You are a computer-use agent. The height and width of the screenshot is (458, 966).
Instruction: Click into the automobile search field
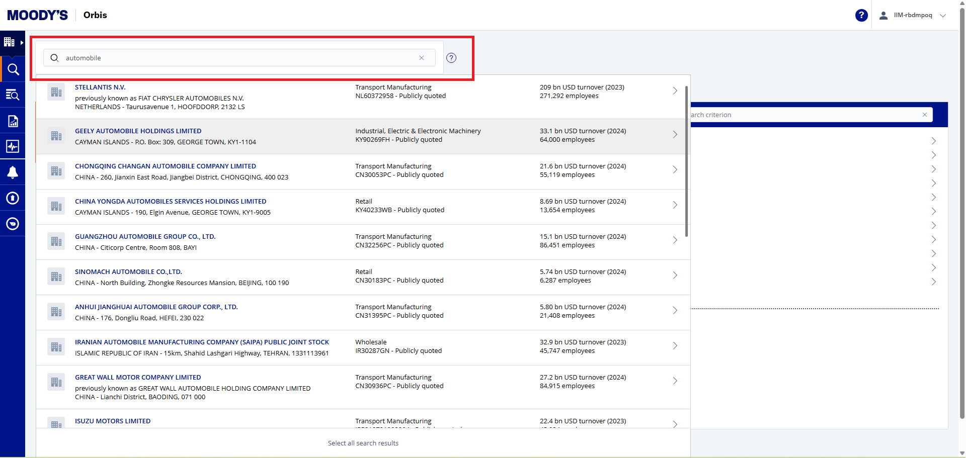point(236,58)
